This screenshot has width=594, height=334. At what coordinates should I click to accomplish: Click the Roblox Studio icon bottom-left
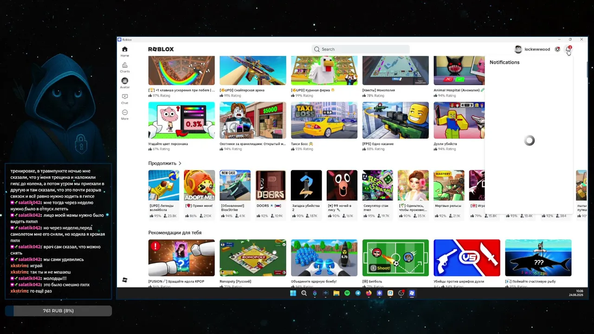(x=124, y=280)
